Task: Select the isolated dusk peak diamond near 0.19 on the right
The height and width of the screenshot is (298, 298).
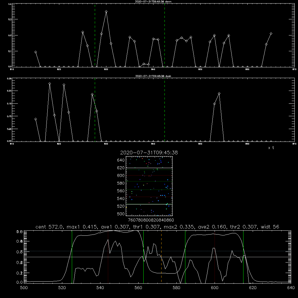Action: (219, 94)
